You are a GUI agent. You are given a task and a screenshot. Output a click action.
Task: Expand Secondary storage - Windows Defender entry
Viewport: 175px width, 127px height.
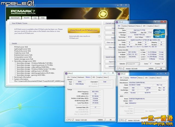tap(16, 63)
